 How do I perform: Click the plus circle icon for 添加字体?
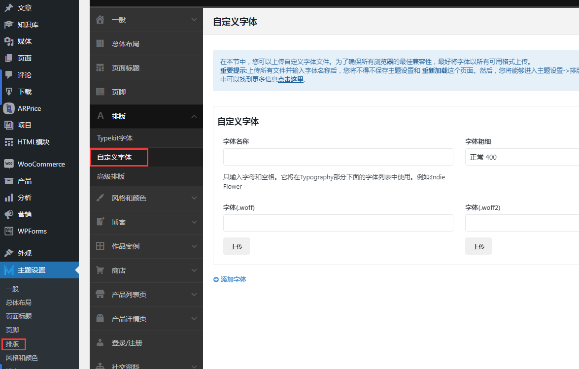216,280
